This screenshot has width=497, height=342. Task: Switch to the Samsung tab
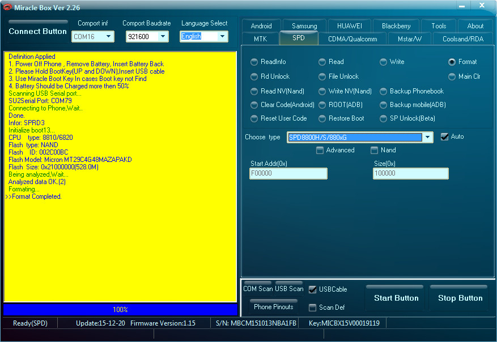(304, 26)
